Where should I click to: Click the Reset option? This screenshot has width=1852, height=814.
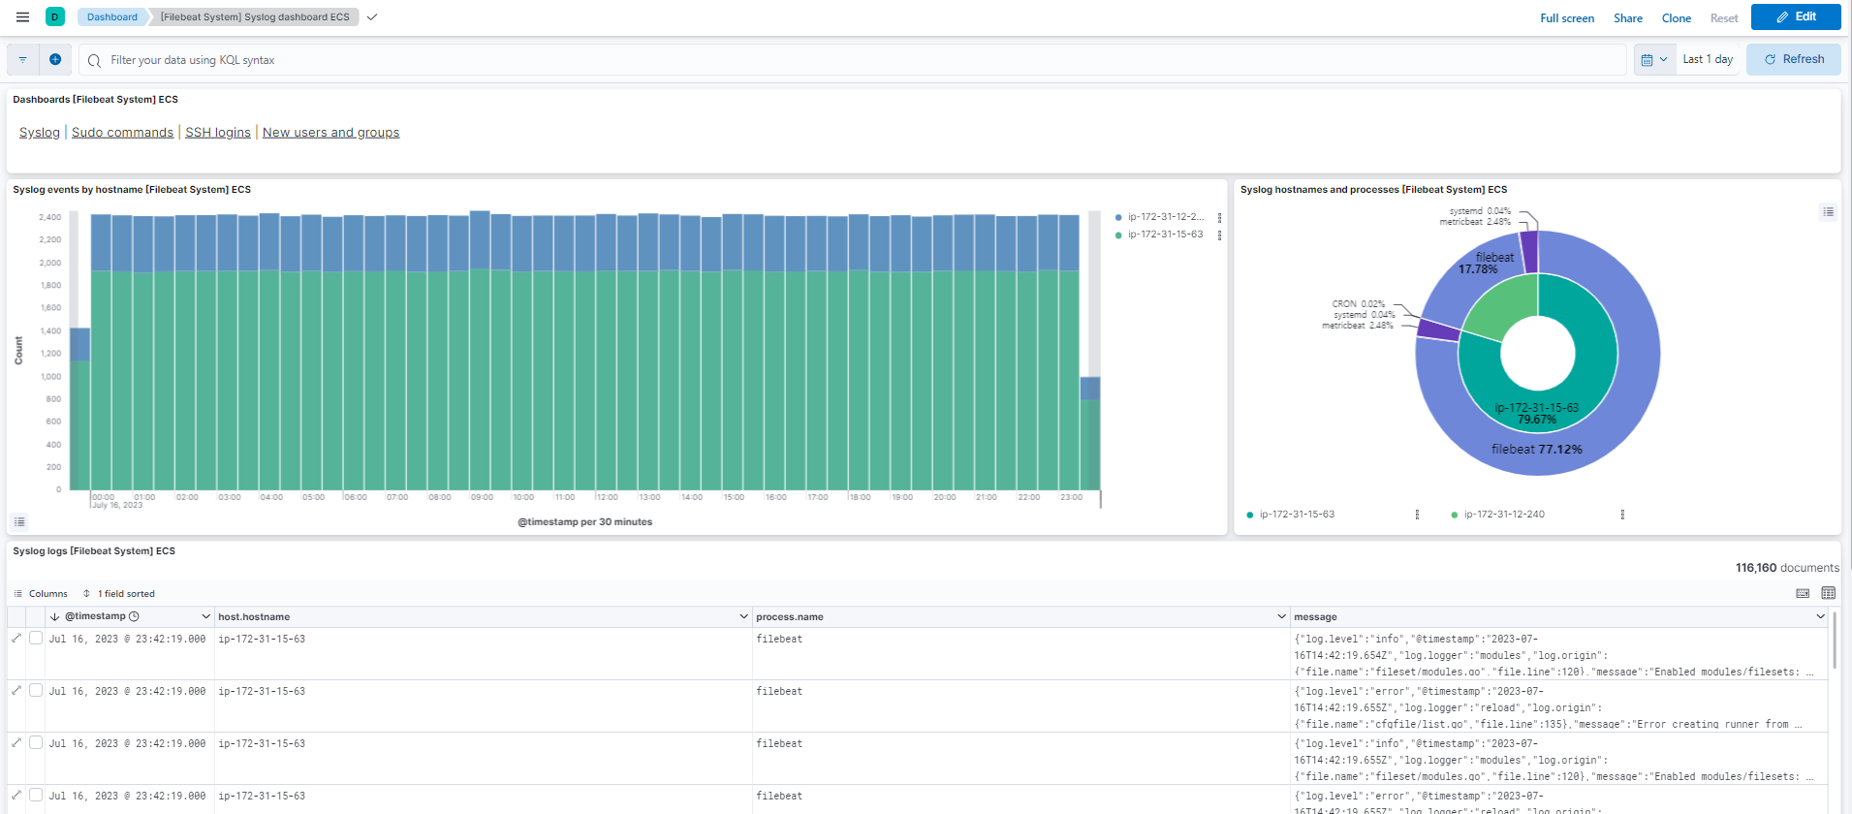[x=1724, y=17]
